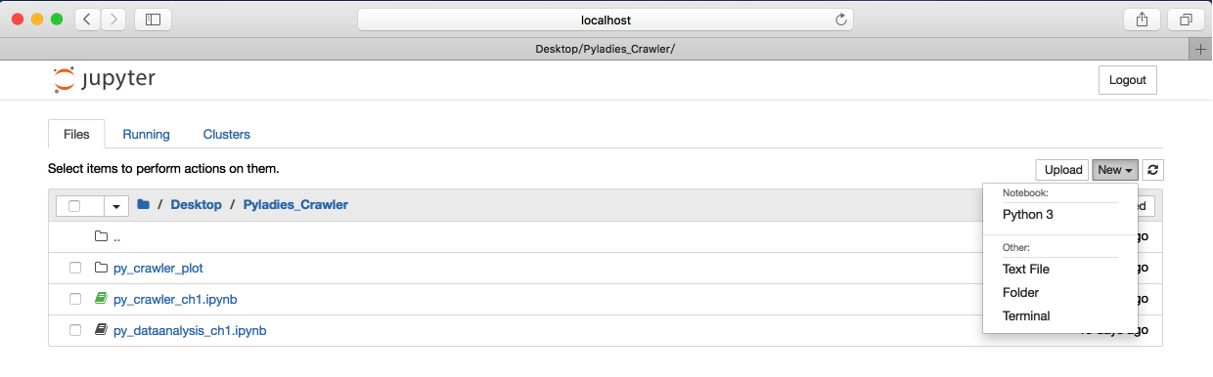The height and width of the screenshot is (377, 1213).
Task: Click the green running notebook icon
Action: (x=101, y=299)
